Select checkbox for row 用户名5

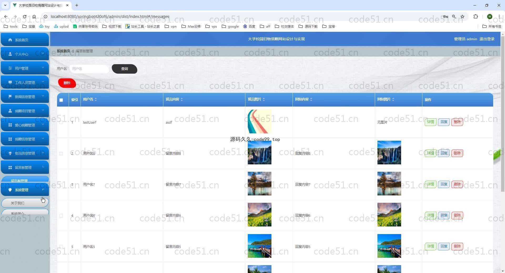coord(61,247)
